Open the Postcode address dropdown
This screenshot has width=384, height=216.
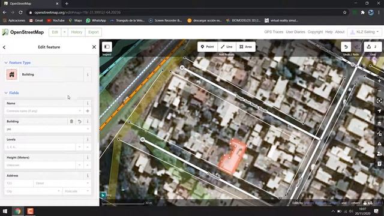88,191
